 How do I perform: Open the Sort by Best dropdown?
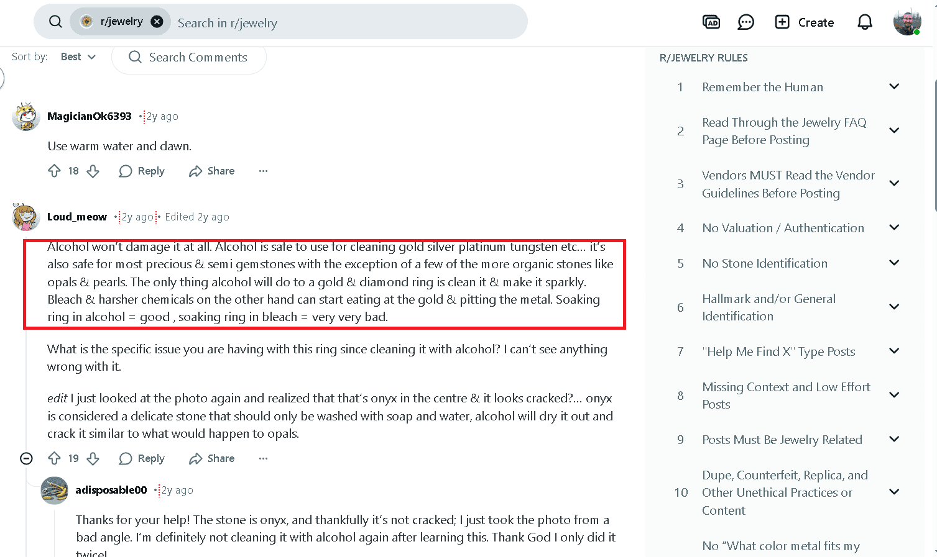(78, 57)
